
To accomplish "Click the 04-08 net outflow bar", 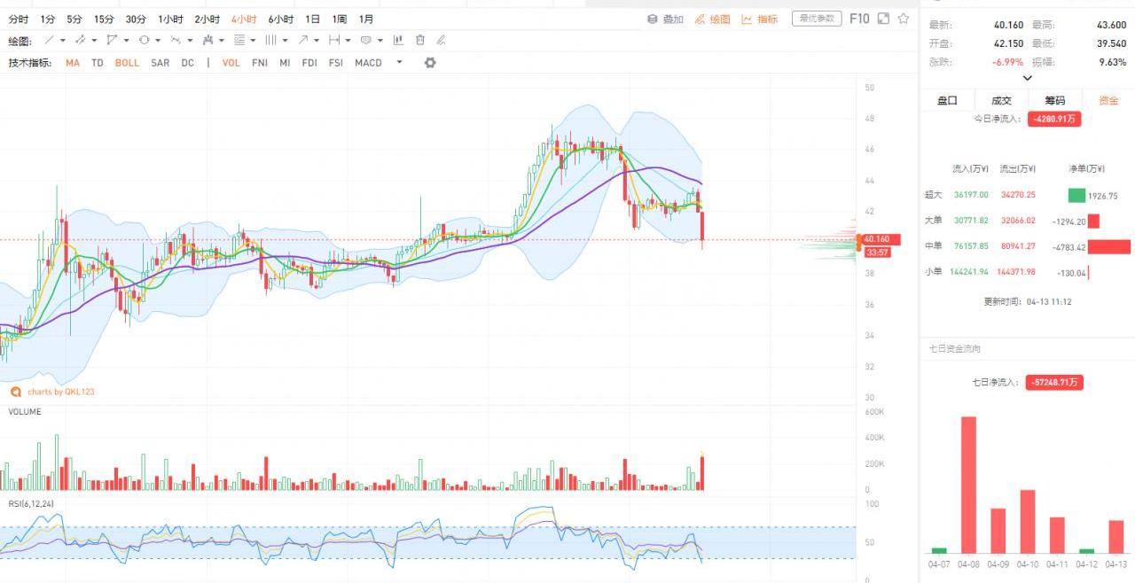I will [968, 485].
